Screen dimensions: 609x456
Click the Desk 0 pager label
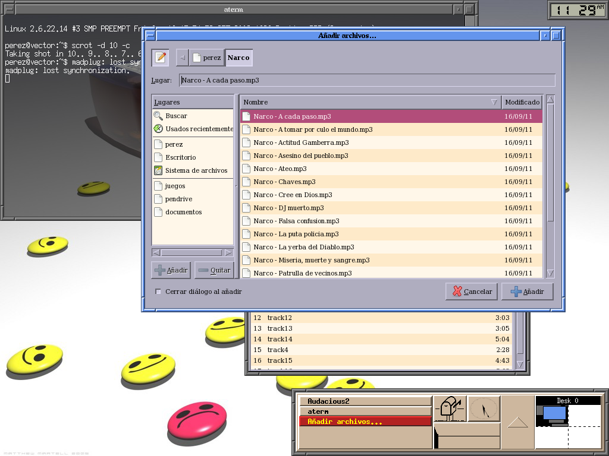tap(568, 401)
